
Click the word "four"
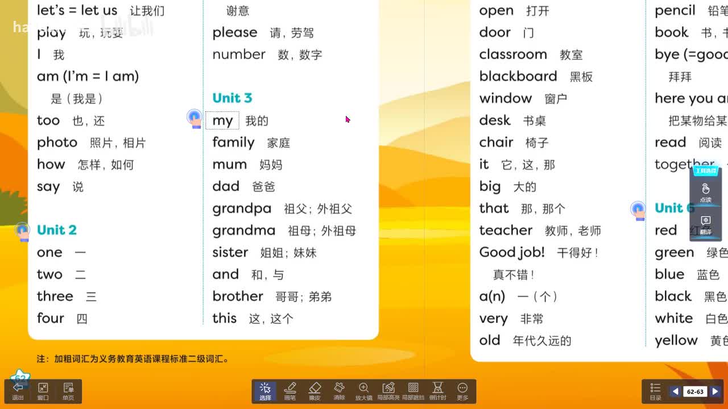click(51, 318)
